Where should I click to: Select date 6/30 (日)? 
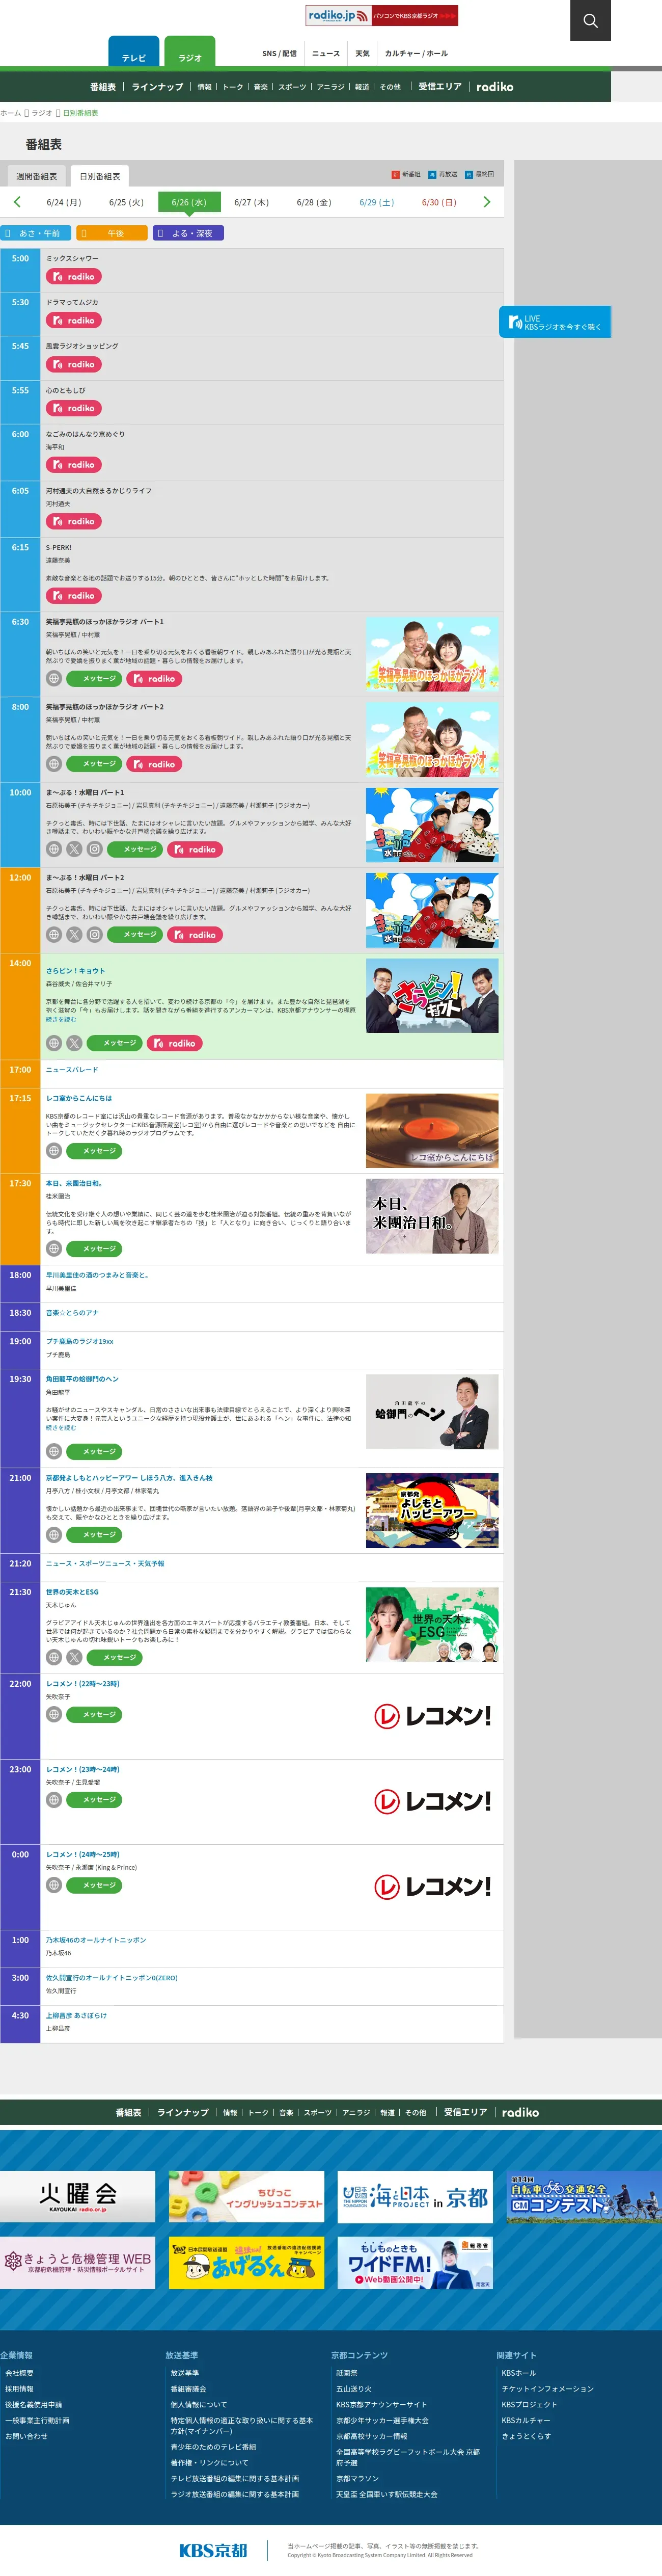pos(439,202)
